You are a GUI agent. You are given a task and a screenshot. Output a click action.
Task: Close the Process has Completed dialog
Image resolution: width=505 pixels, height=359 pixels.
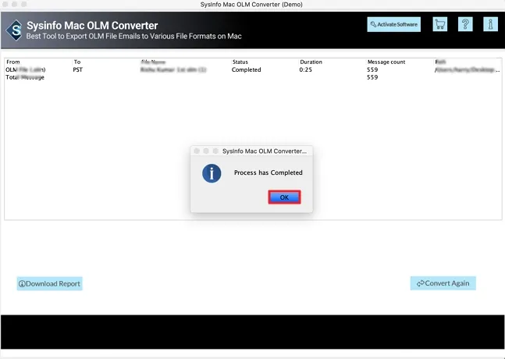(197, 151)
